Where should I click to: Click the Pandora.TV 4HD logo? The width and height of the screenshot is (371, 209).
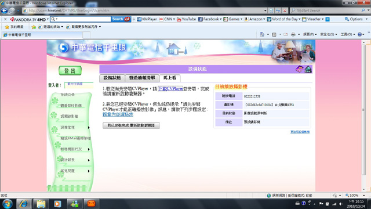(x=28, y=19)
